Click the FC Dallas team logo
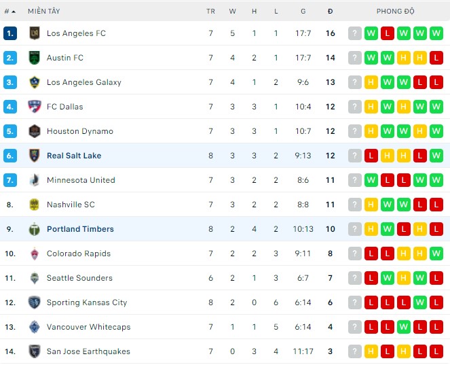 [x=35, y=107]
